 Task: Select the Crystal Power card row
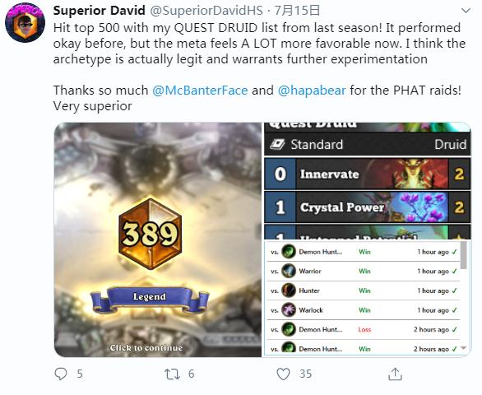pos(368,207)
